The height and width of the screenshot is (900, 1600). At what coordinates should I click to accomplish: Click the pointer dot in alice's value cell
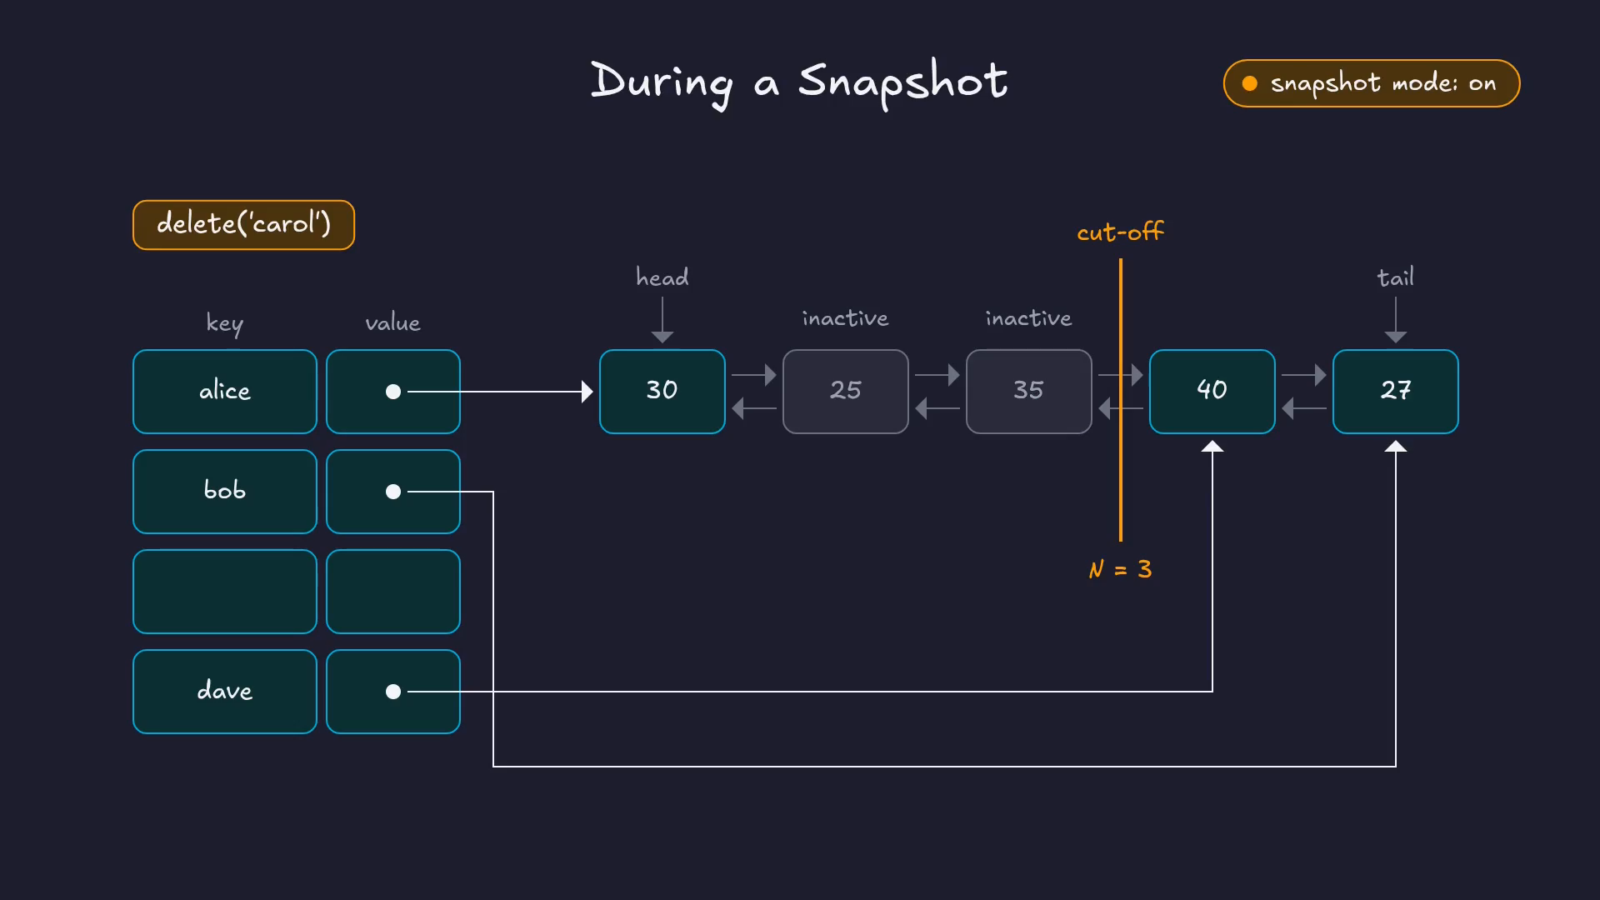(x=393, y=392)
